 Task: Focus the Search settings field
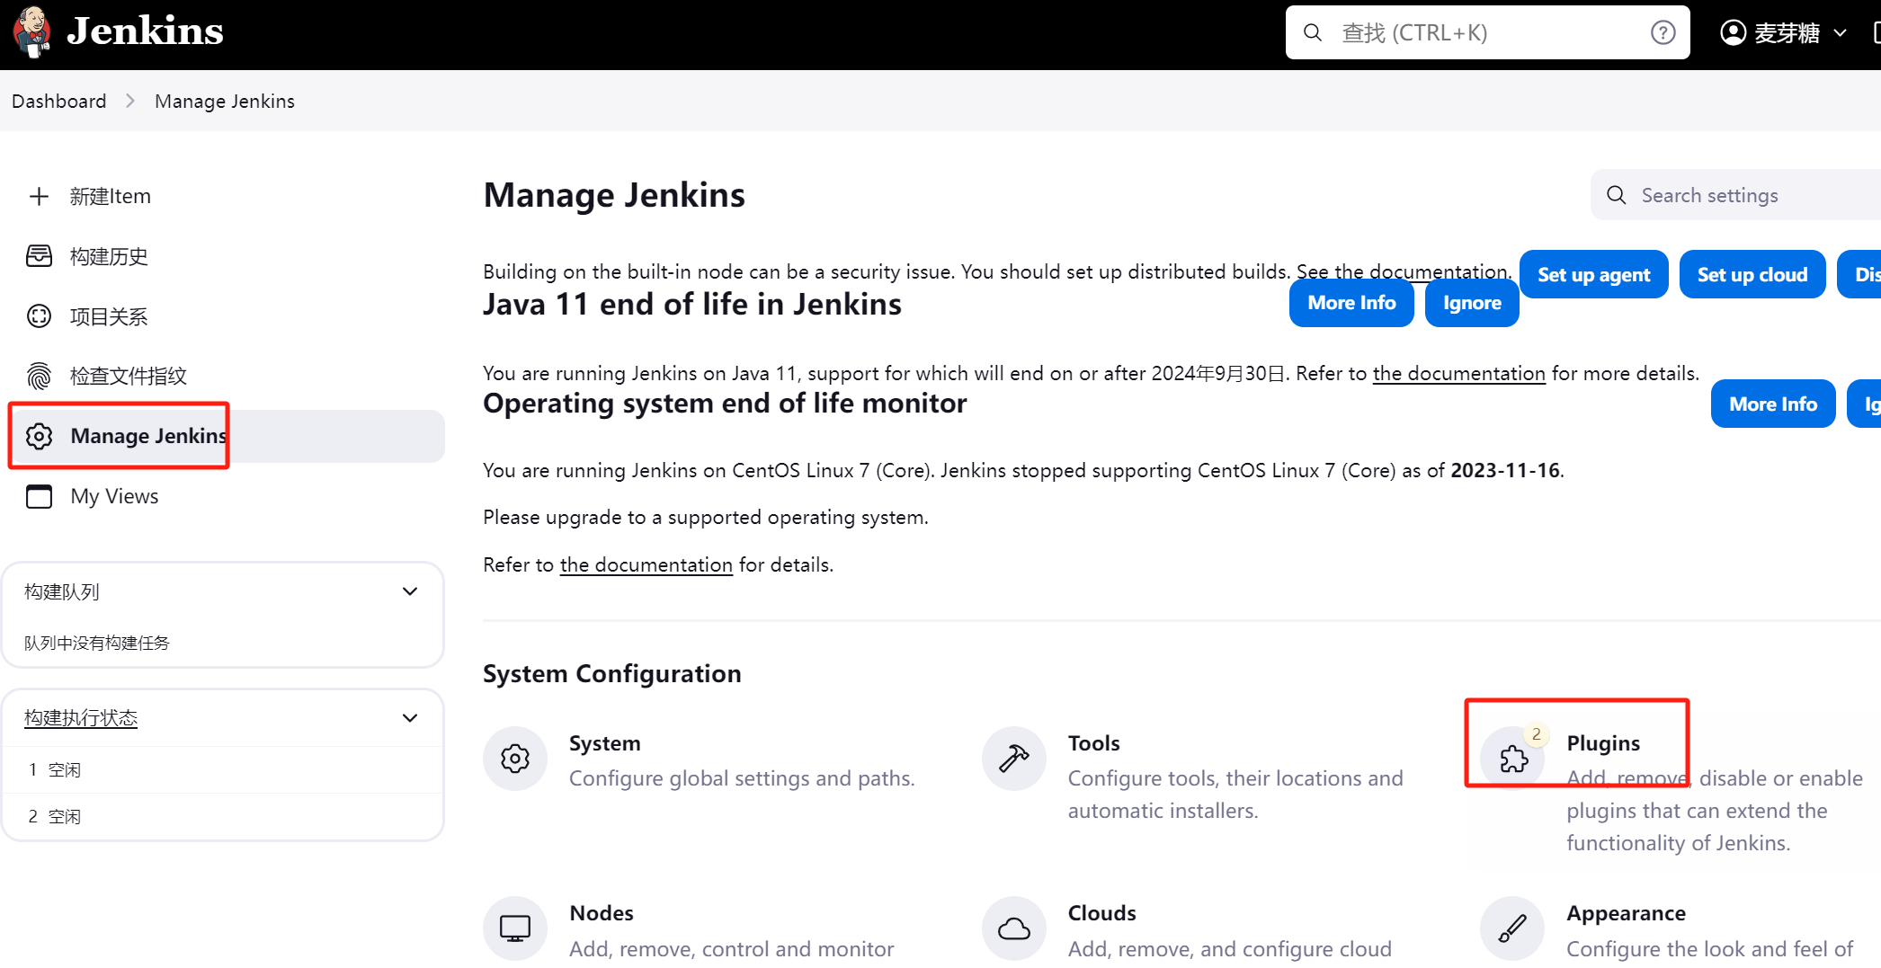point(1736,195)
